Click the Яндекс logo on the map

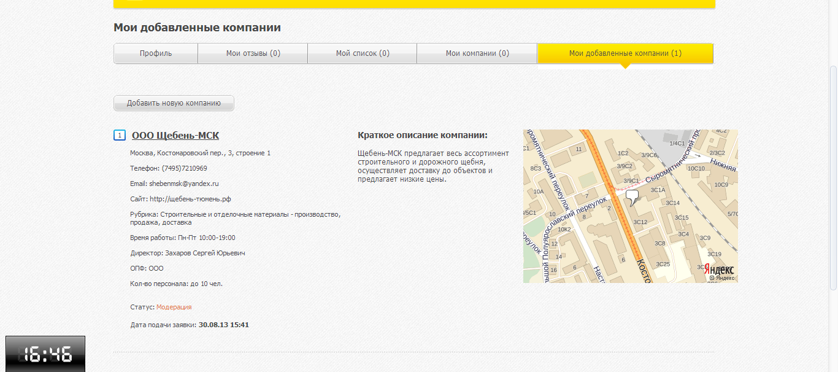pyautogui.click(x=719, y=269)
